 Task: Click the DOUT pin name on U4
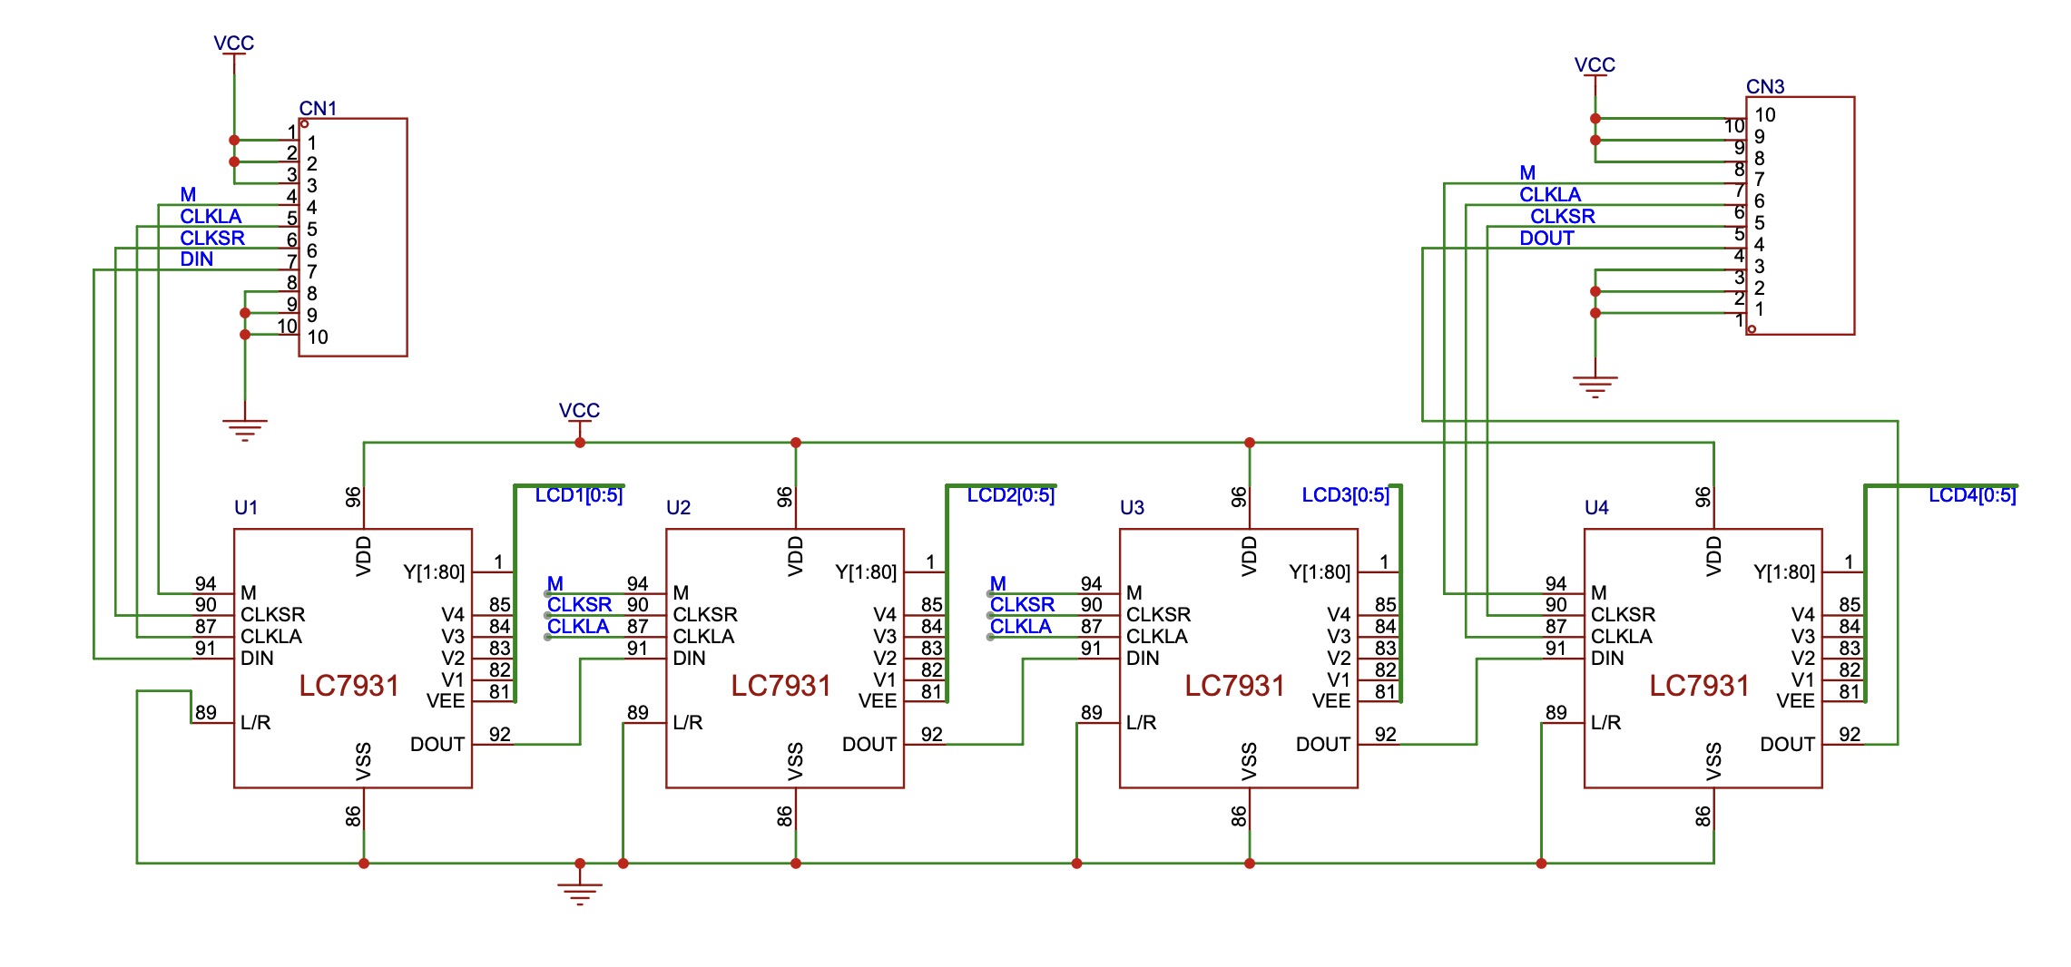[x=1788, y=745]
